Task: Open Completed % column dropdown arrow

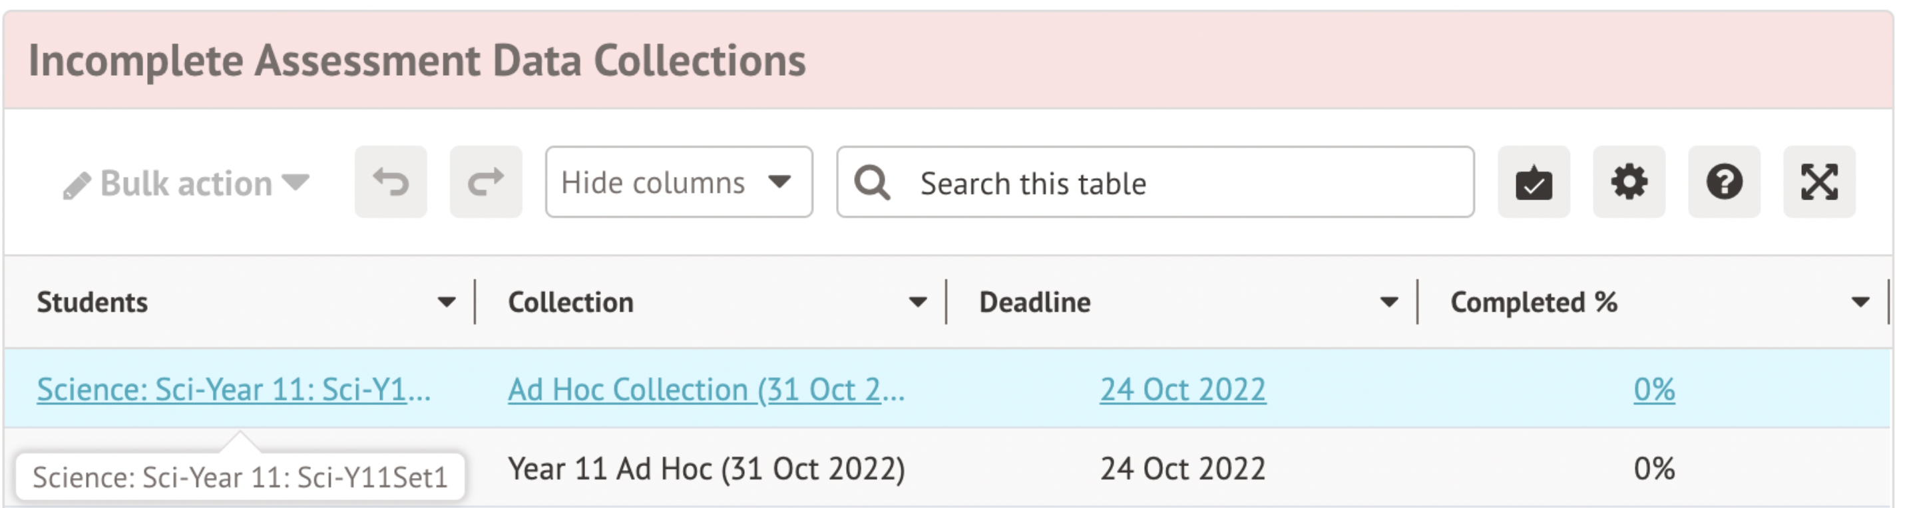Action: (x=1860, y=302)
